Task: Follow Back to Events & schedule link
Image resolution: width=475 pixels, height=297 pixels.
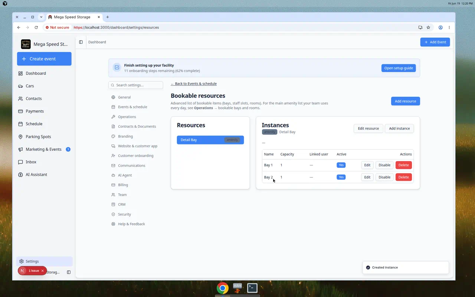Action: (x=194, y=84)
